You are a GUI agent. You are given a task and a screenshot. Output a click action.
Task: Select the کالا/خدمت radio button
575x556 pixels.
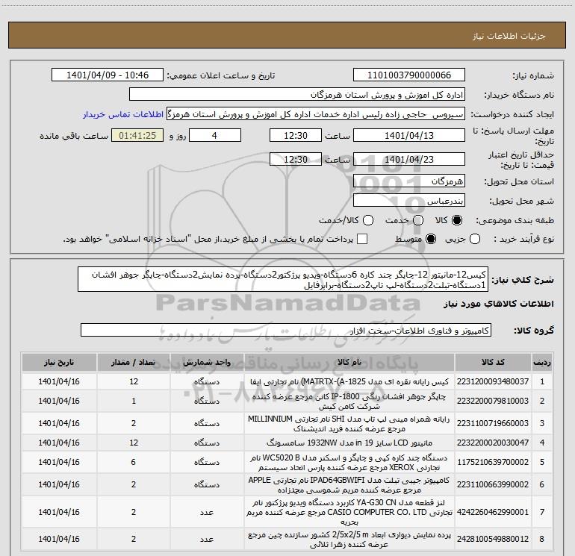[368, 220]
